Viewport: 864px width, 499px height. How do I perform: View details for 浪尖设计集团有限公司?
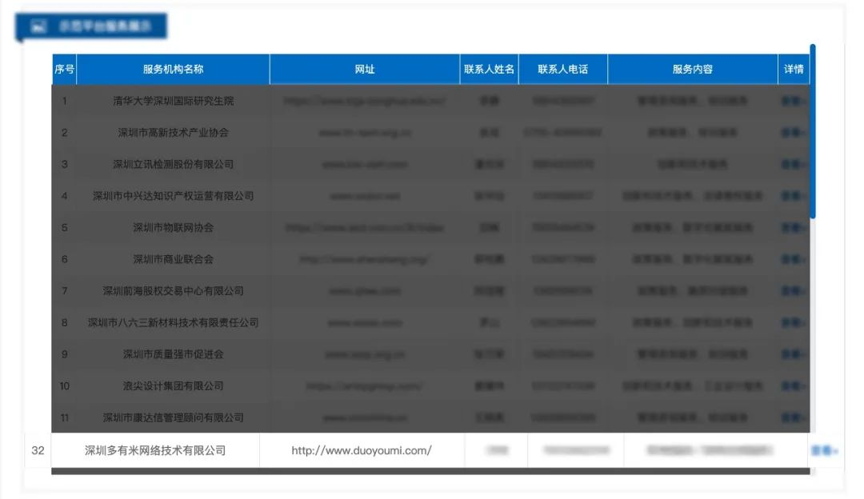pos(793,386)
